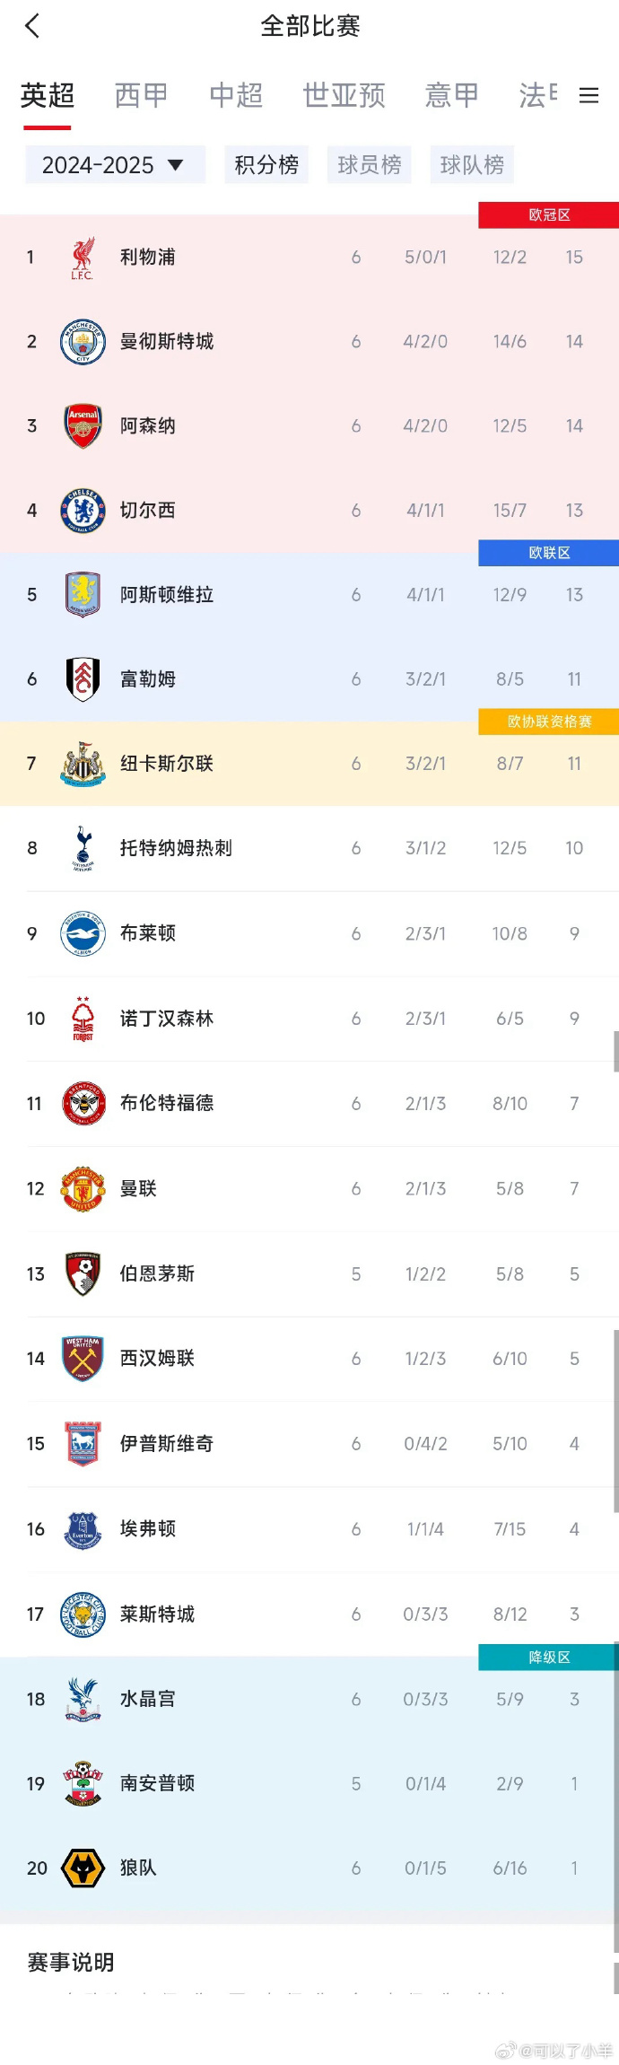Click the Chelsea club logo
619x2065 pixels.
(83, 510)
